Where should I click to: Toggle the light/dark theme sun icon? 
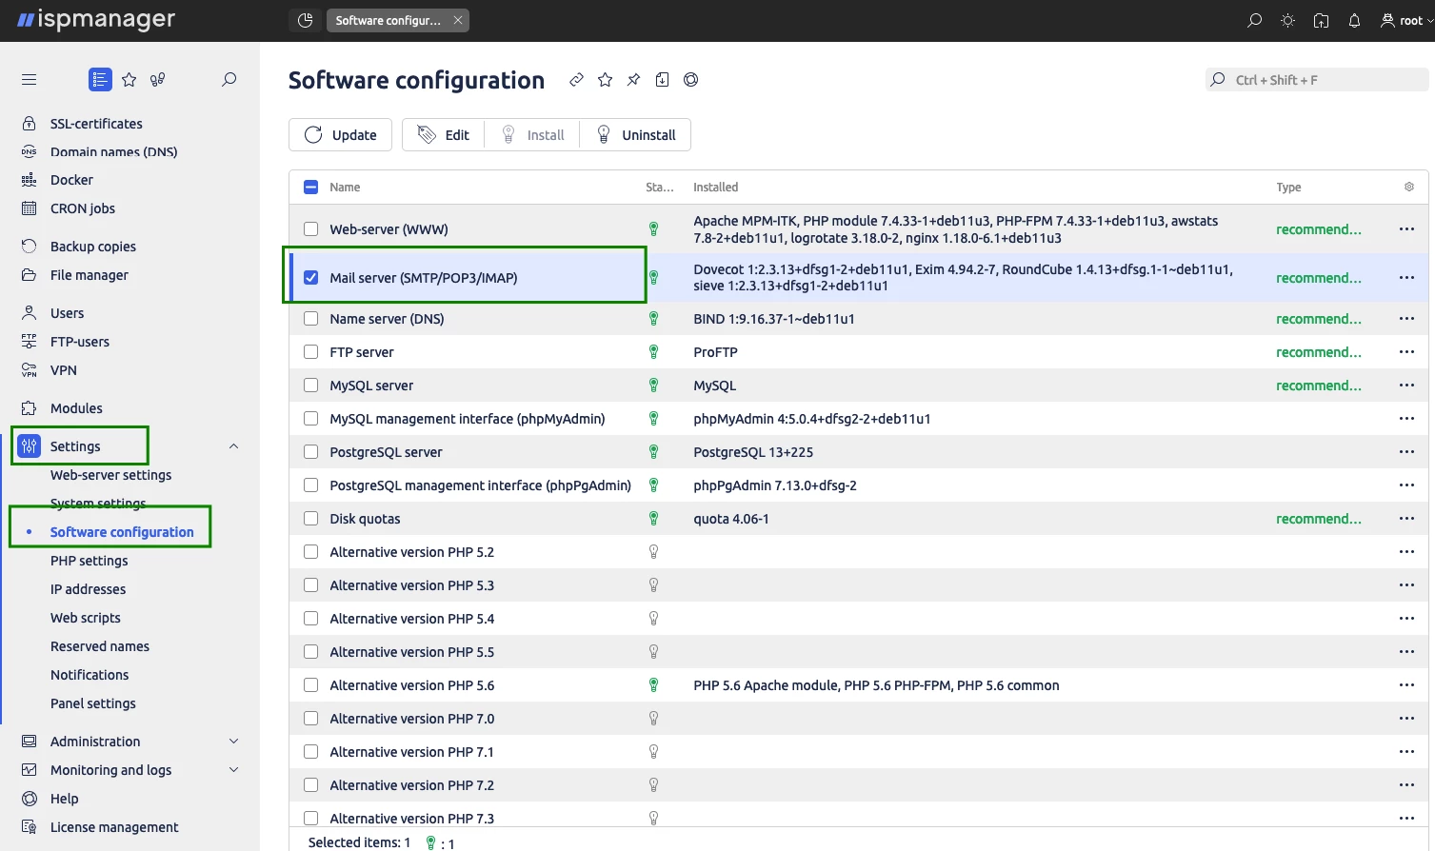click(1288, 20)
